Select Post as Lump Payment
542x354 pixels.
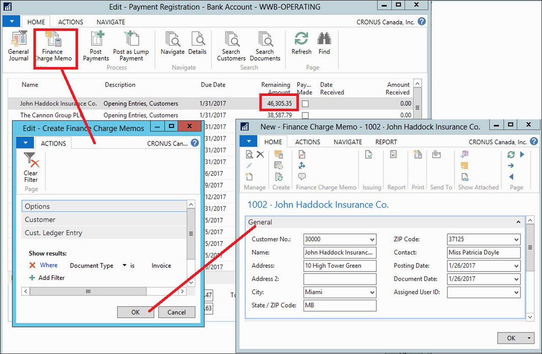[x=131, y=46]
